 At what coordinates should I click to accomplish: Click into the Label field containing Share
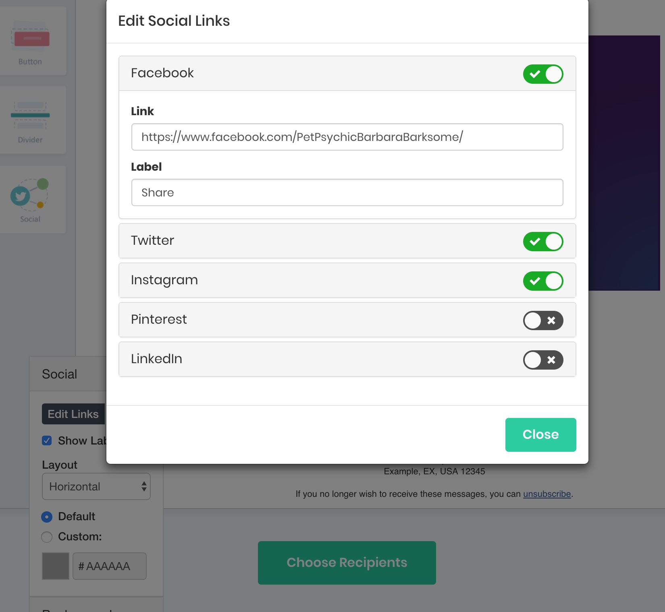coord(347,192)
